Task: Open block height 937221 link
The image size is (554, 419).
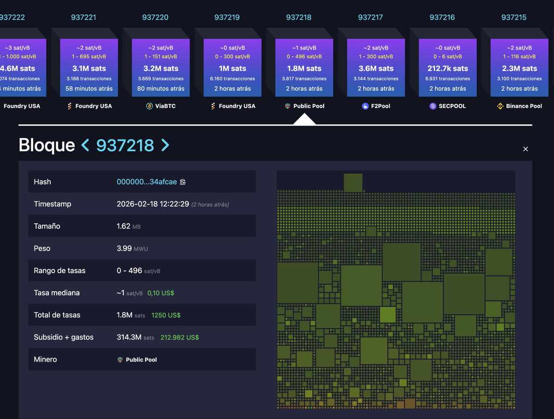Action: [84, 18]
